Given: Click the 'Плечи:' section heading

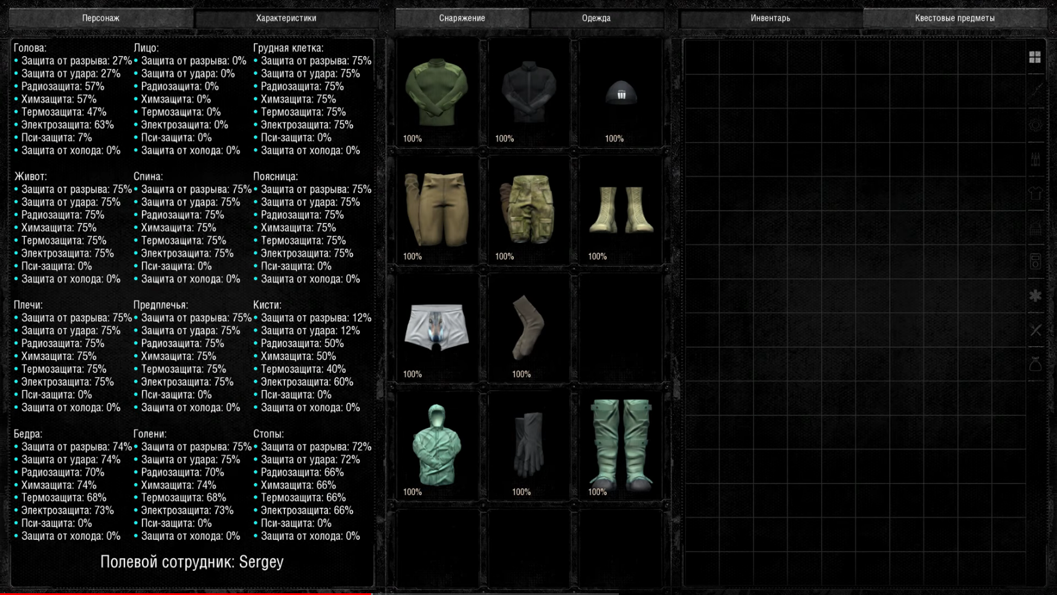Looking at the screenshot, I should coord(28,305).
